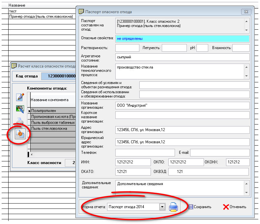Select the Пыль стекловолокна component row
260x224 pixels.
point(53,128)
